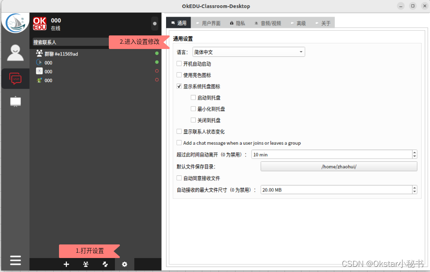This screenshot has height=272, width=430.
Task: Enable 开机自动启动 checkbox
Action: click(179, 64)
